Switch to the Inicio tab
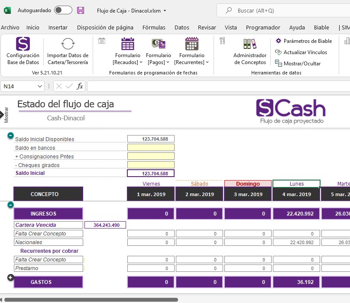 coord(33,27)
